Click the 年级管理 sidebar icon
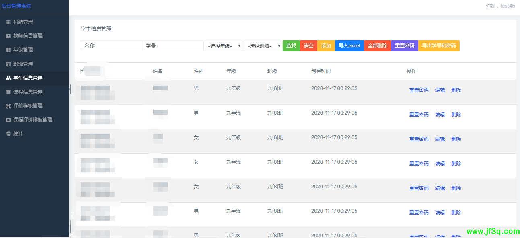The image size is (520, 238). (x=9, y=50)
